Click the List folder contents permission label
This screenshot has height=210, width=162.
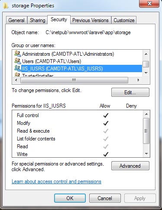pos(36,139)
